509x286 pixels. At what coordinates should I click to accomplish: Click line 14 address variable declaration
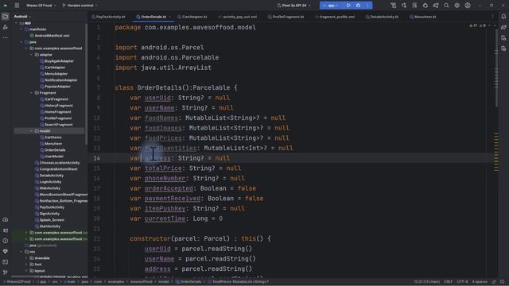click(x=180, y=158)
